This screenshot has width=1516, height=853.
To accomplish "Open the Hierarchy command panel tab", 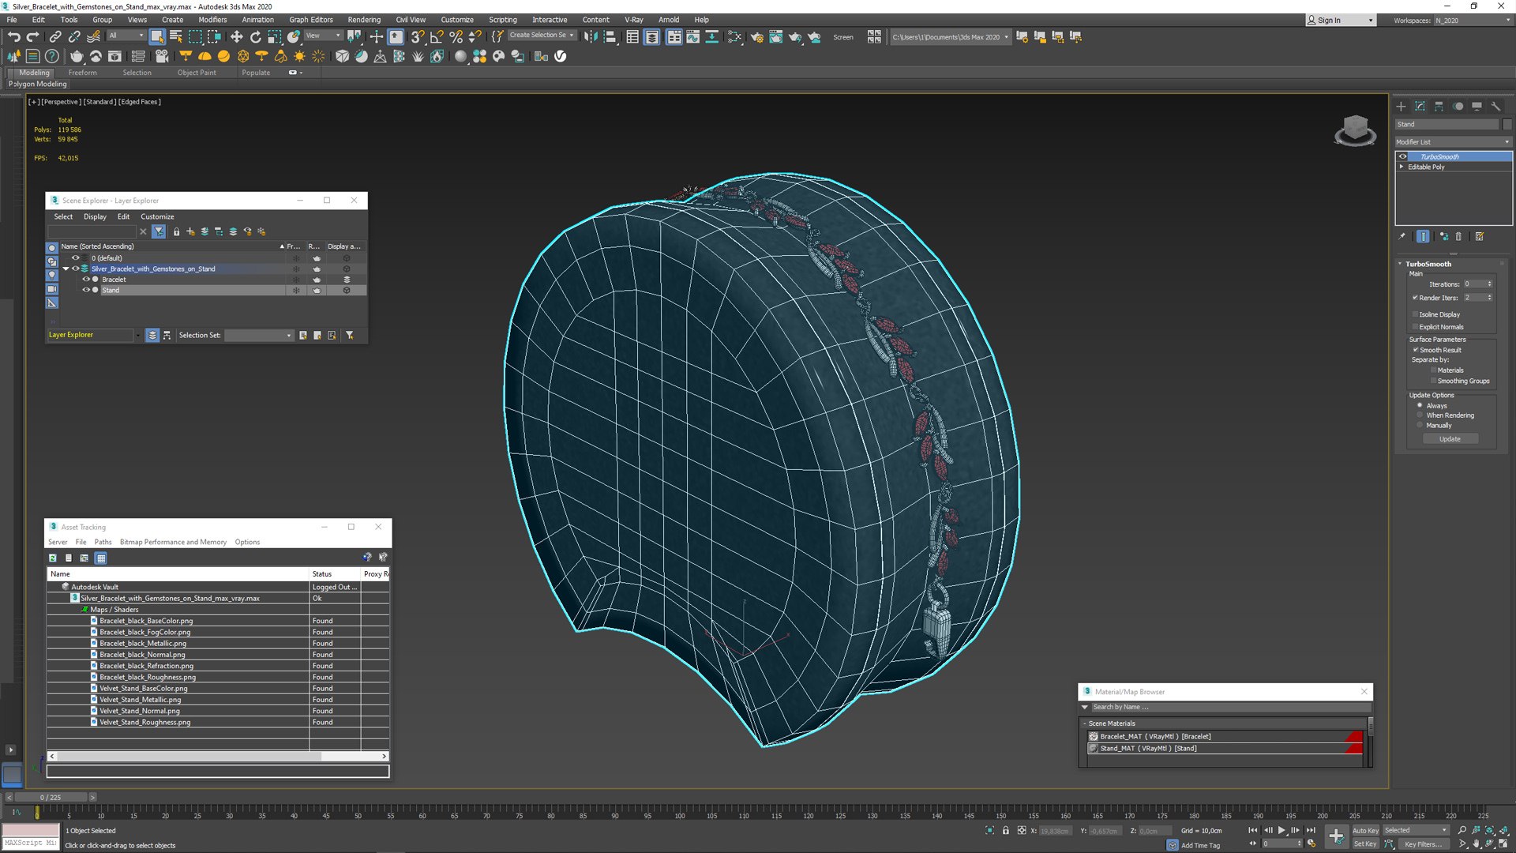I will click(x=1439, y=107).
